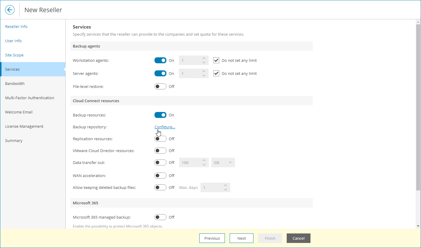Turn on Replication resources switch
Viewport: 421px width, 248px height.
point(160,139)
